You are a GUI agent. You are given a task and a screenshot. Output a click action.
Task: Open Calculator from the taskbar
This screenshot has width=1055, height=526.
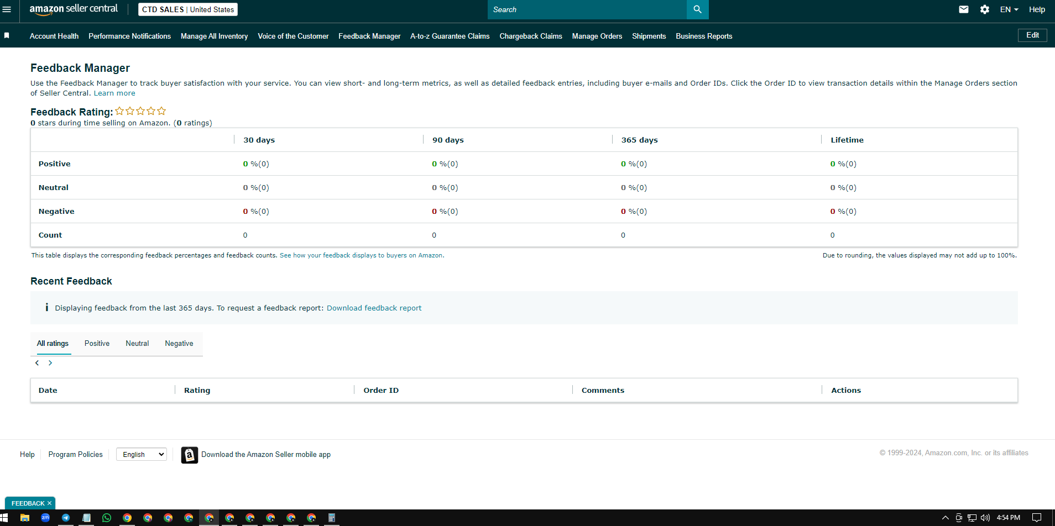332,518
